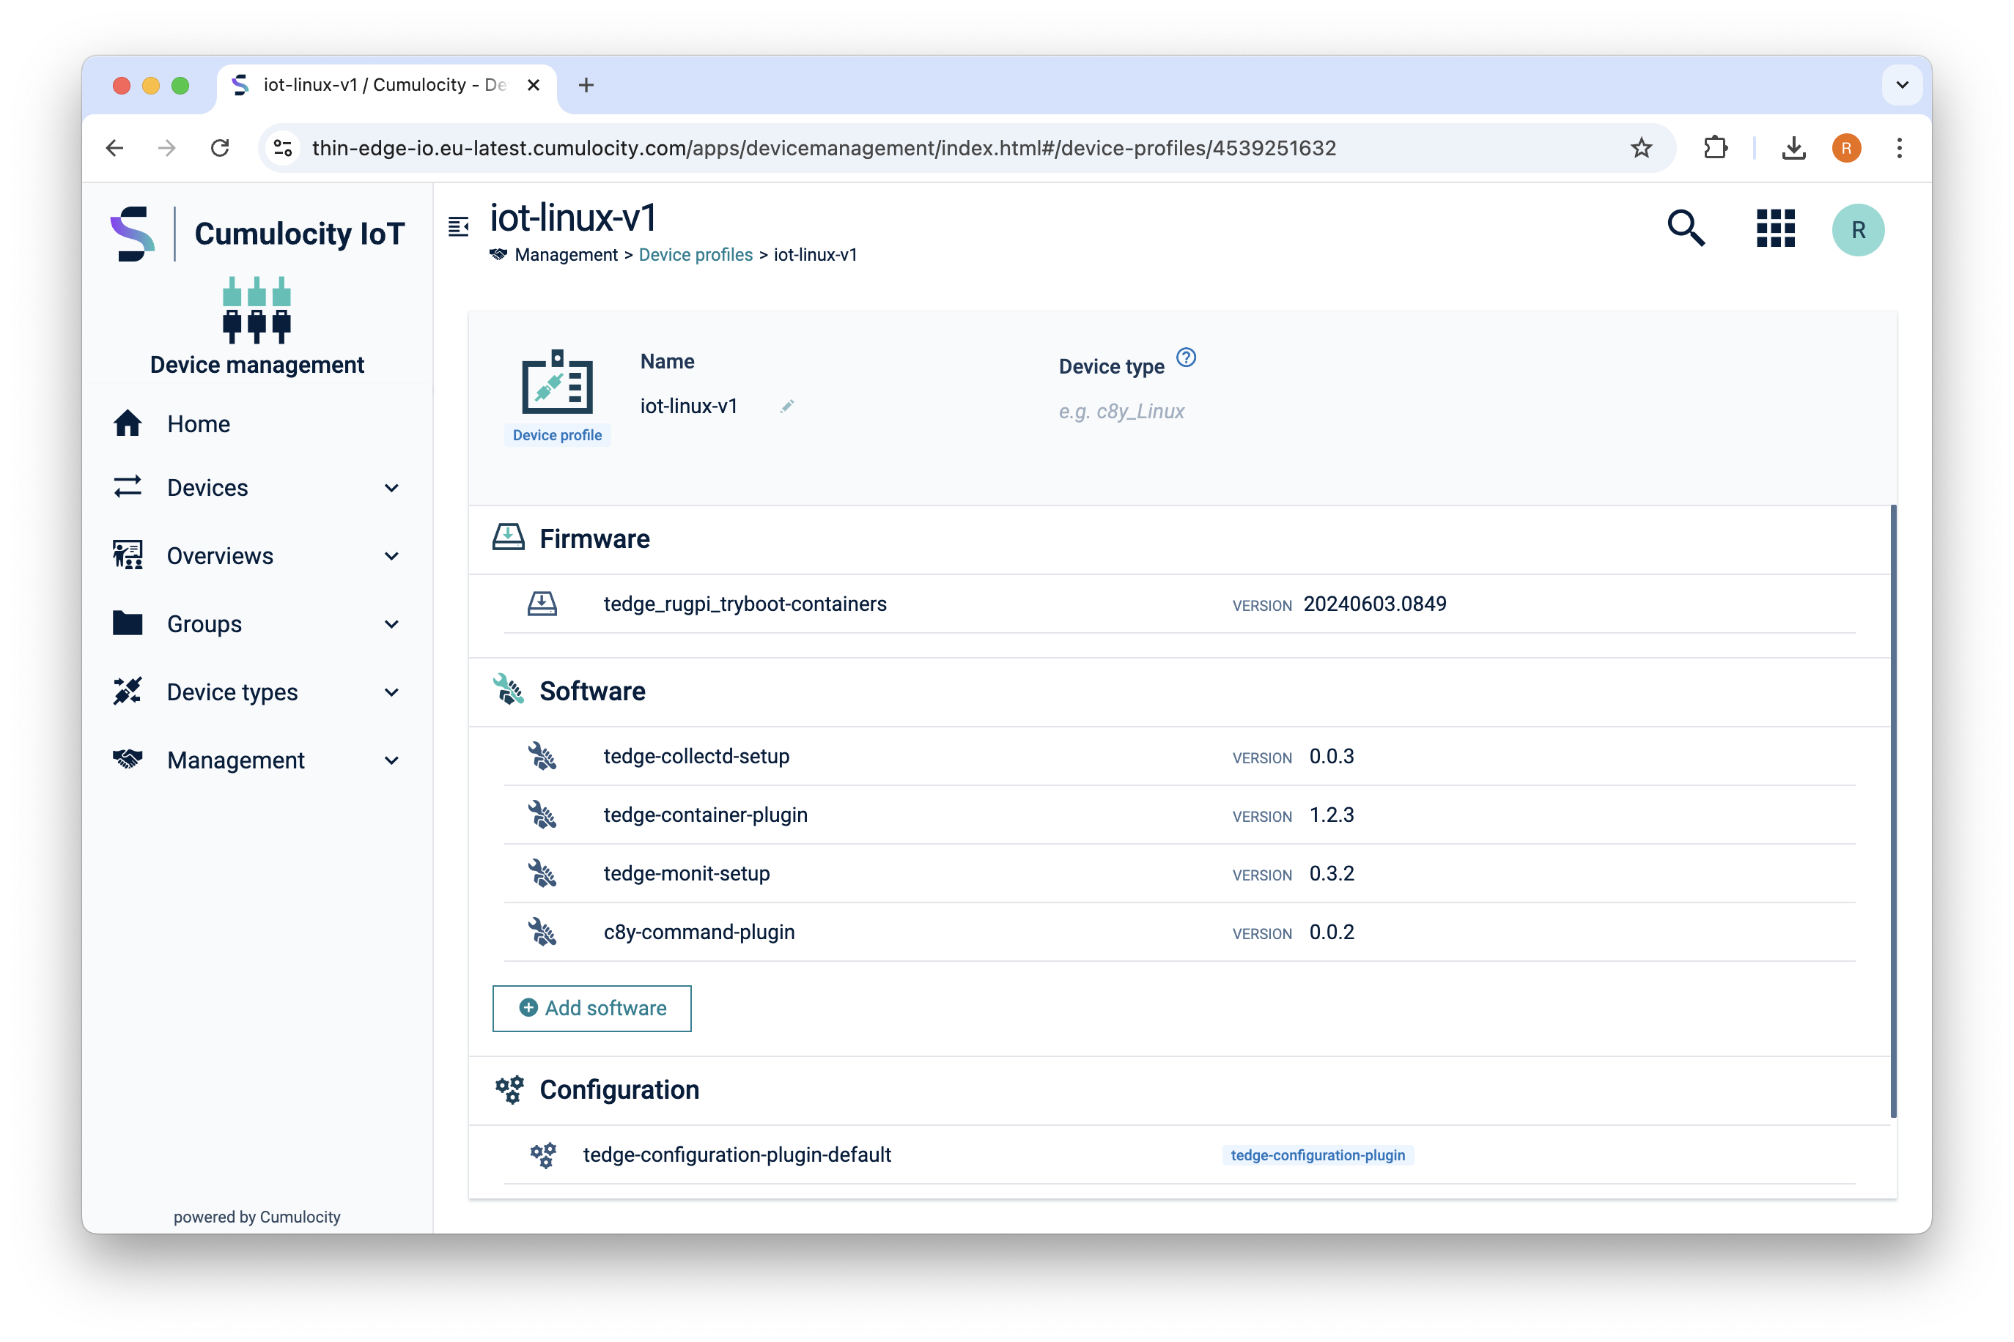Open the Overviews navigation menu

pos(257,556)
